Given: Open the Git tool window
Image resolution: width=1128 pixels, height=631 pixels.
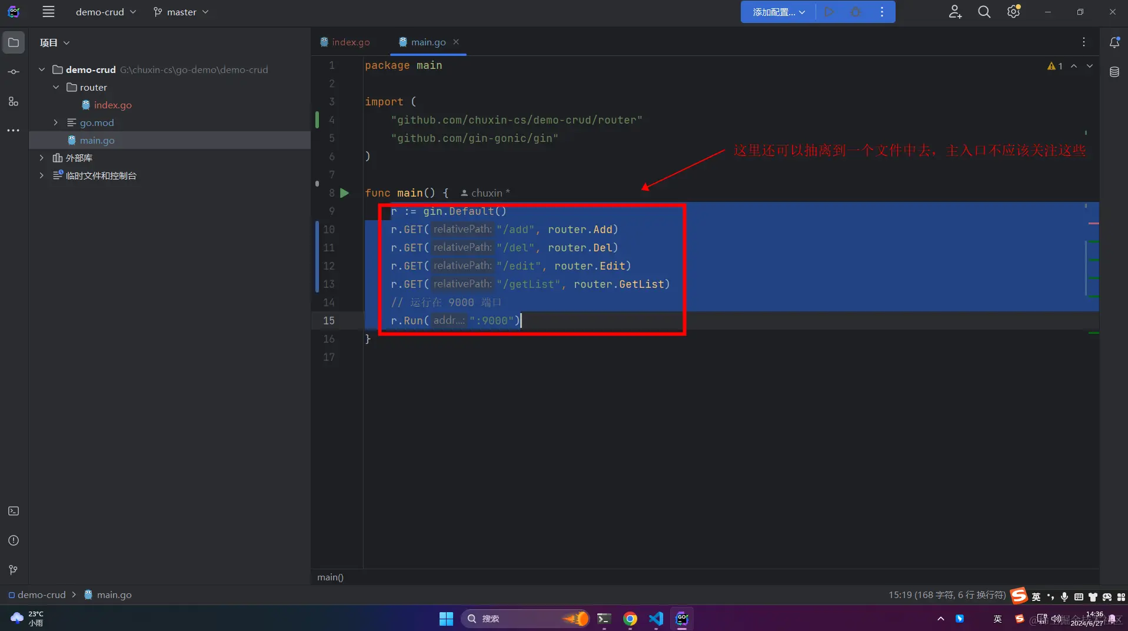Looking at the screenshot, I should click(x=14, y=570).
